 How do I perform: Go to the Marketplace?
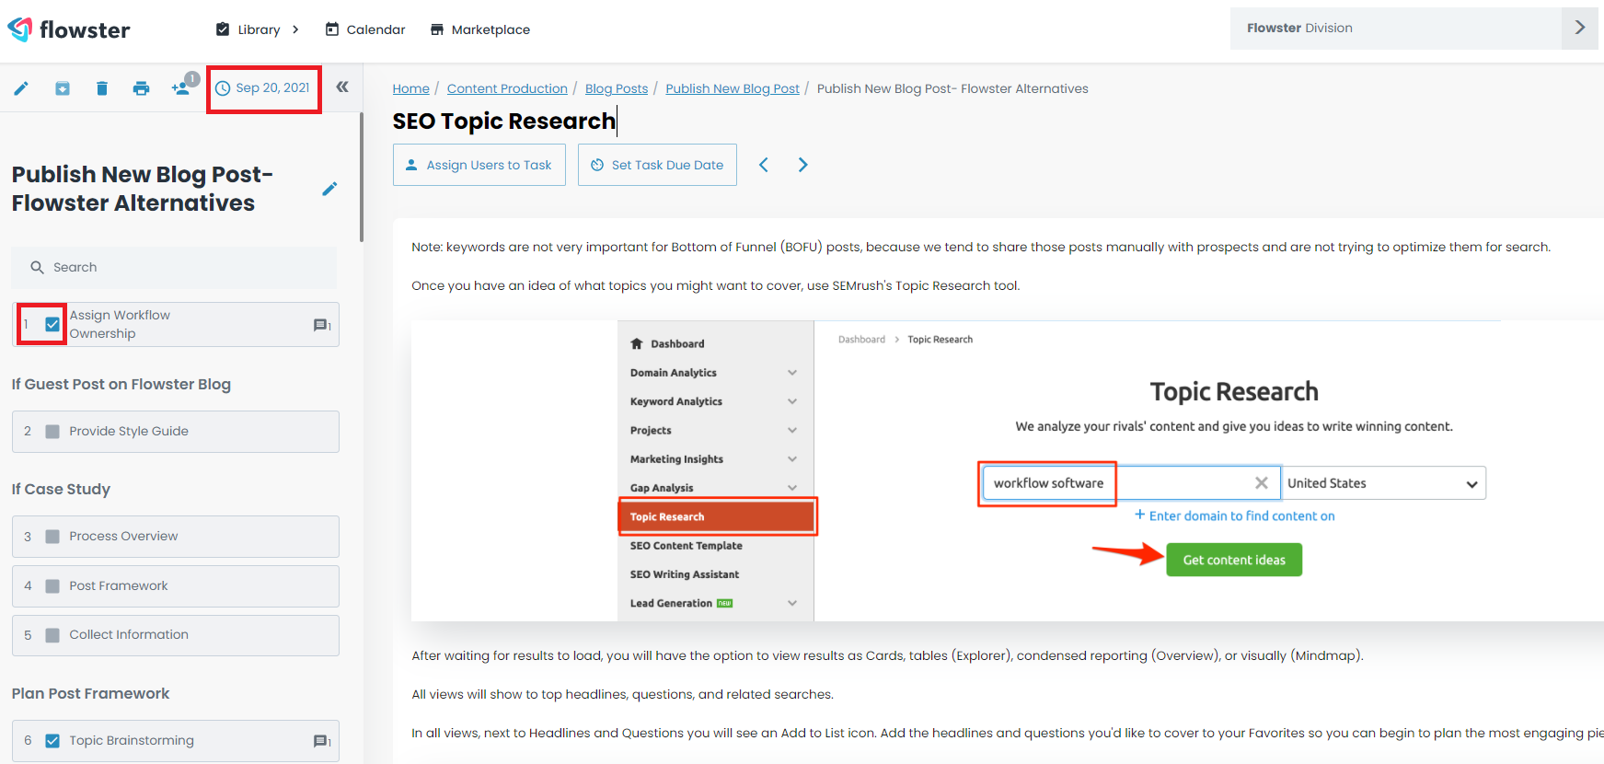[480, 29]
